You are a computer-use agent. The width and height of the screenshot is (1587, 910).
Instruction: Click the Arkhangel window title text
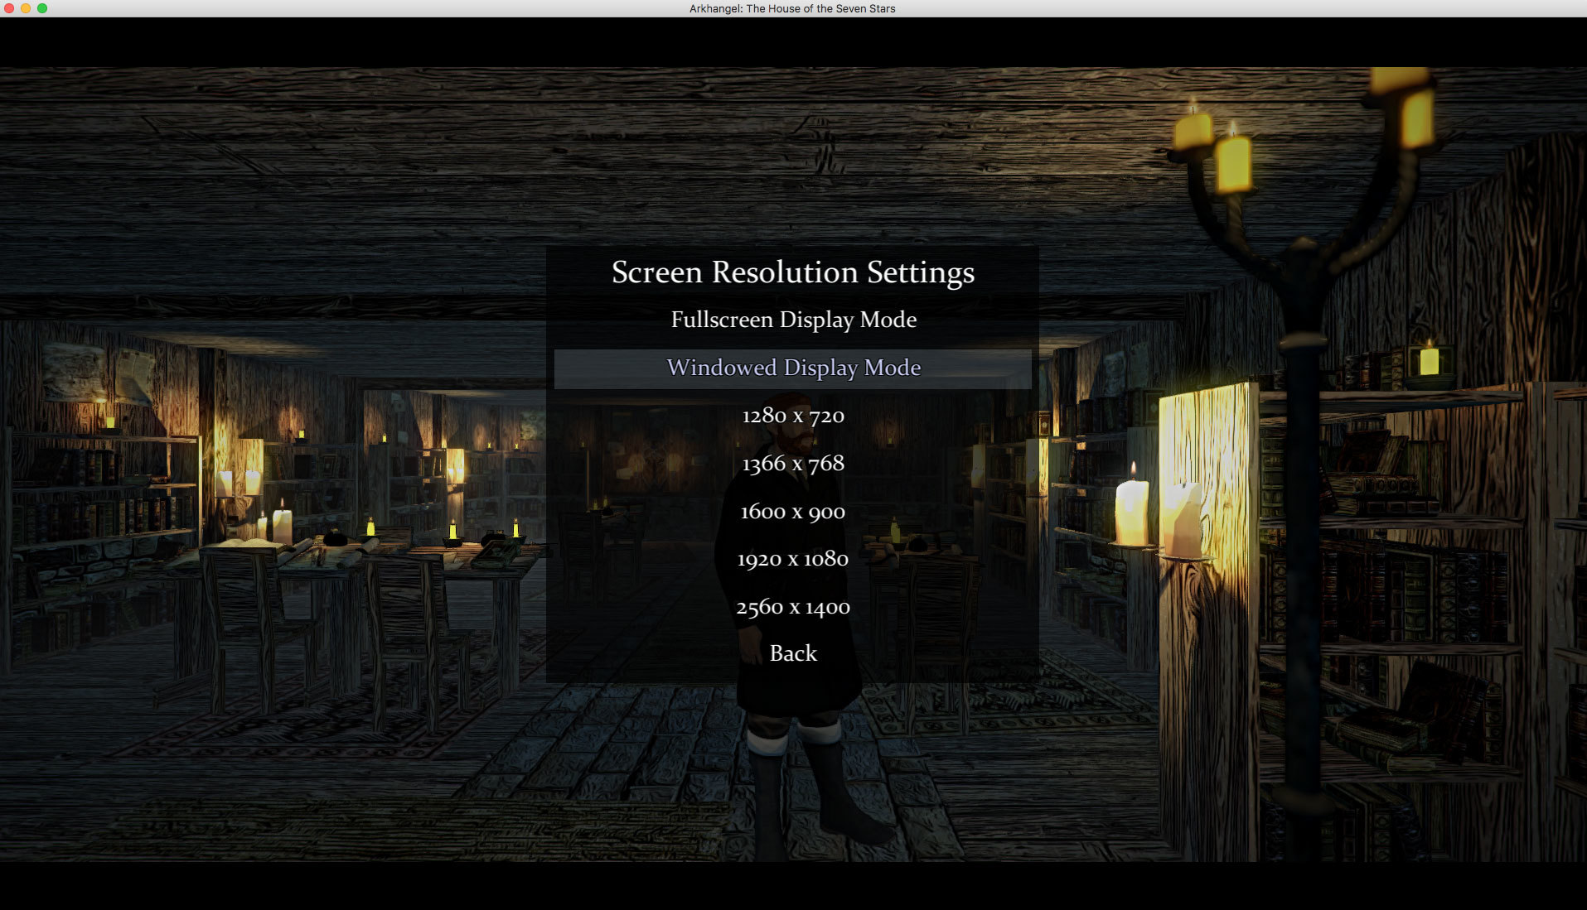click(x=792, y=8)
